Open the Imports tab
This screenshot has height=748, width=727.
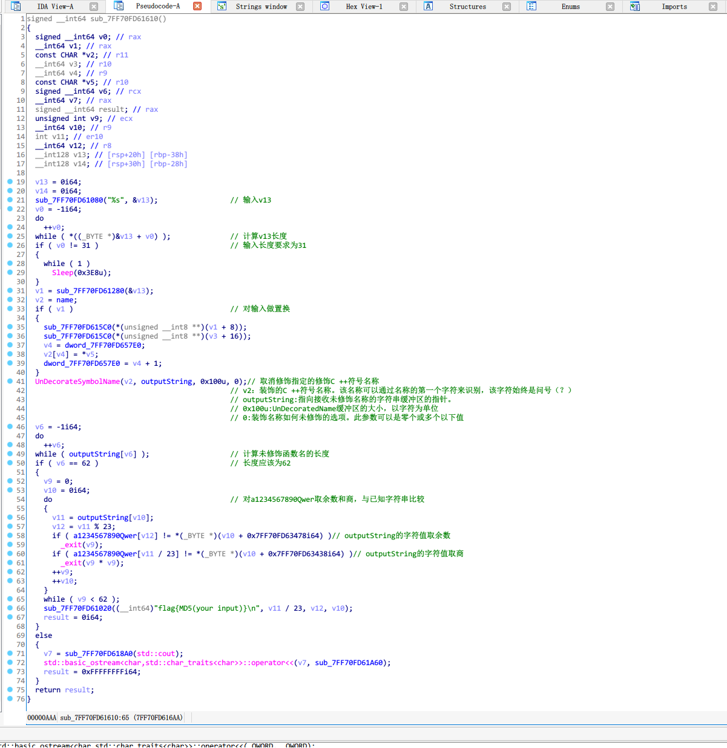coord(674,7)
